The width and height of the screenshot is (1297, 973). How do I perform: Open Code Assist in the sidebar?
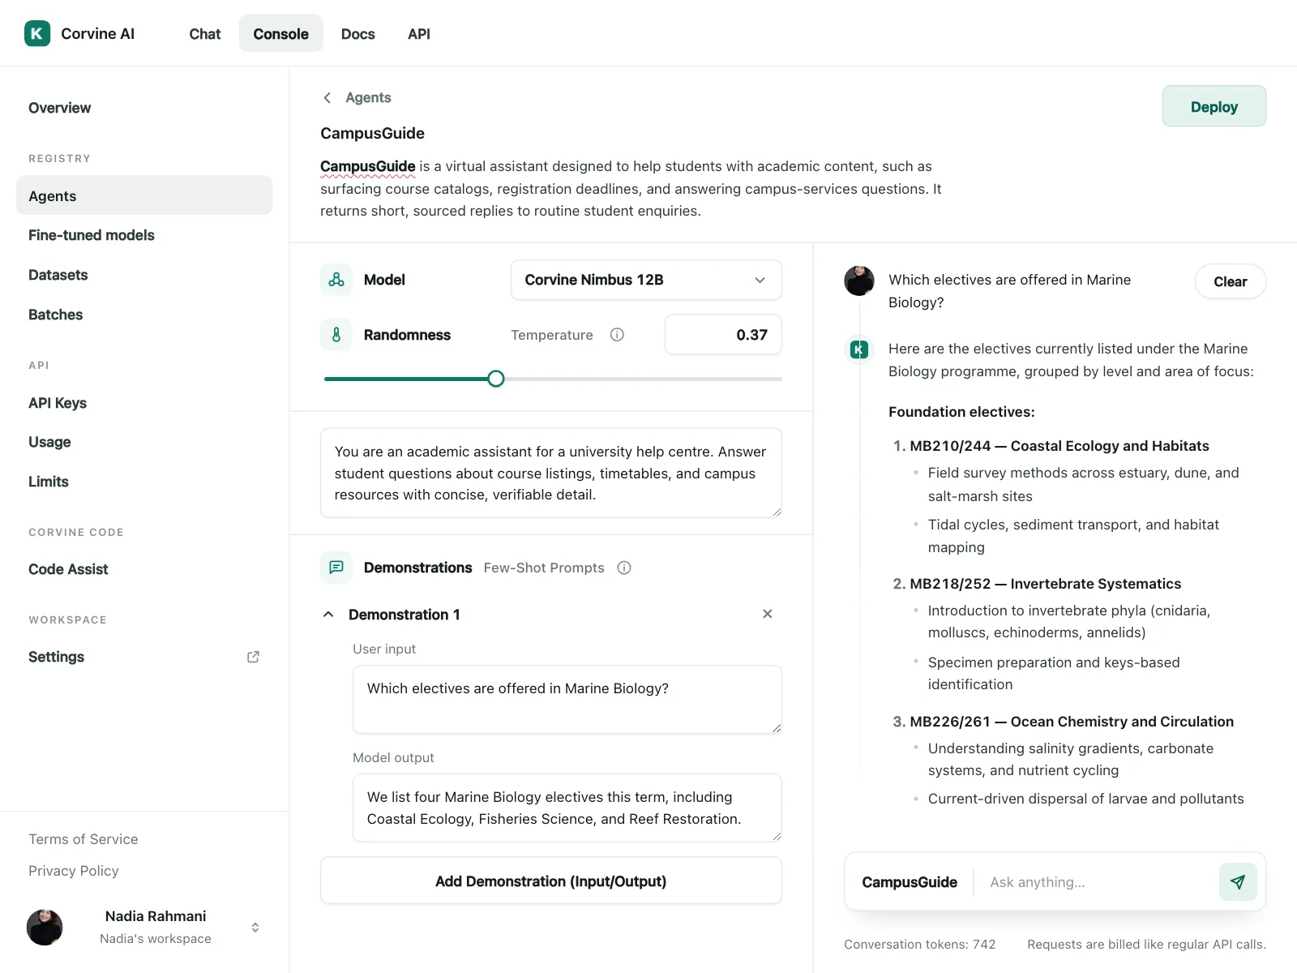(68, 569)
